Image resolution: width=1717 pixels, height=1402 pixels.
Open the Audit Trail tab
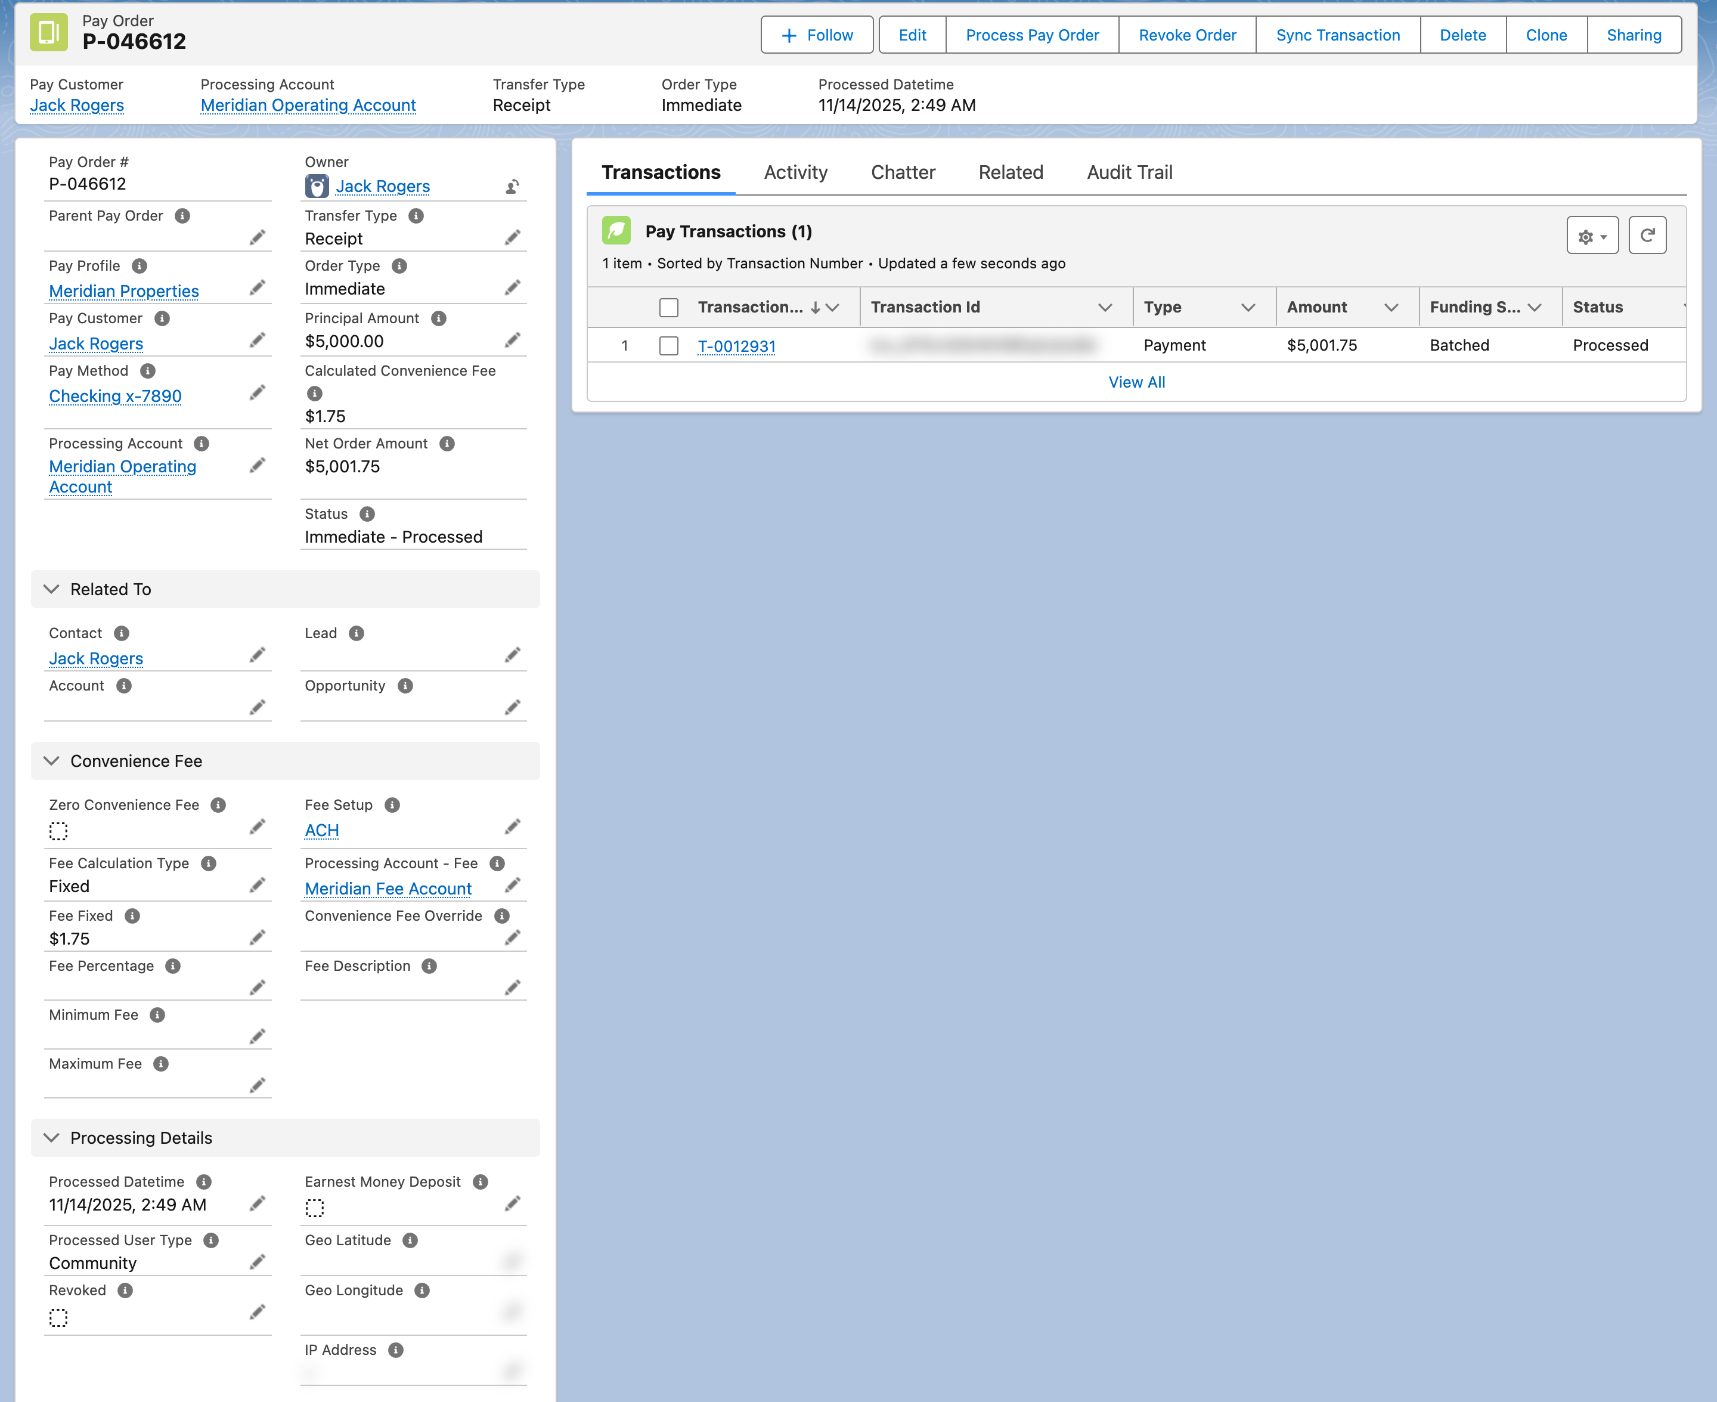tap(1129, 172)
